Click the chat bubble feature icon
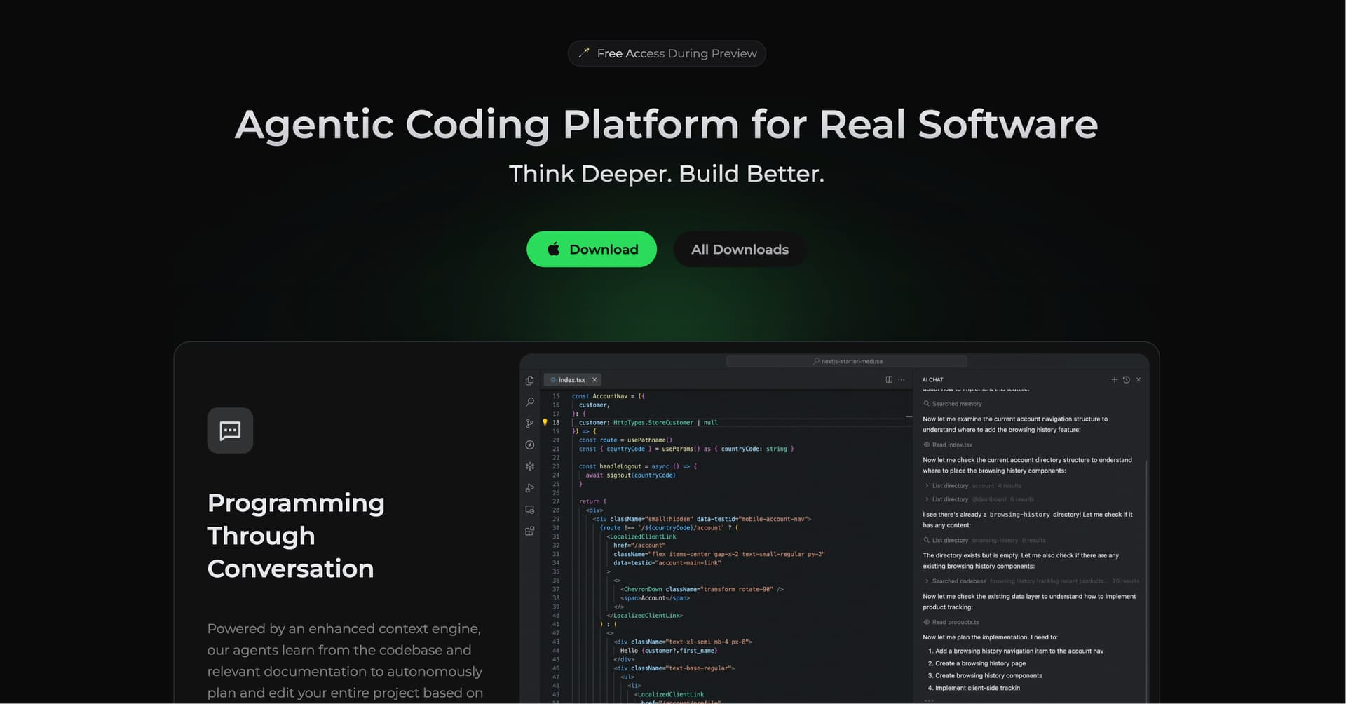Screen dimensions: 1346x704 230,431
